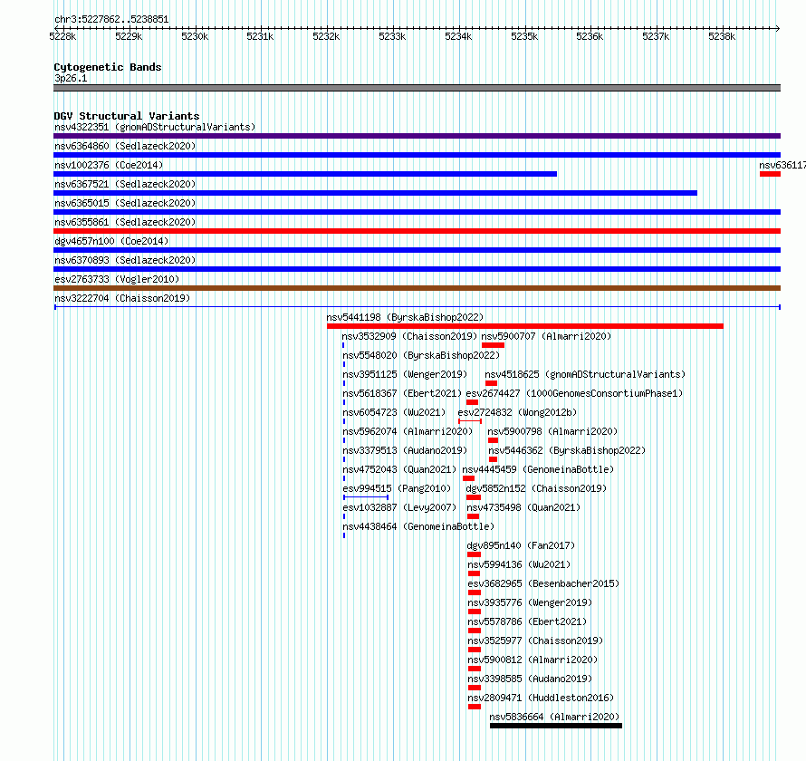
Task: Click the 3p26.1 band label
Action: coord(71,78)
